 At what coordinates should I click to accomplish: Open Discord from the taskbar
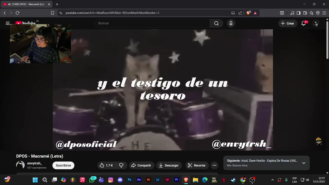pos(120,180)
